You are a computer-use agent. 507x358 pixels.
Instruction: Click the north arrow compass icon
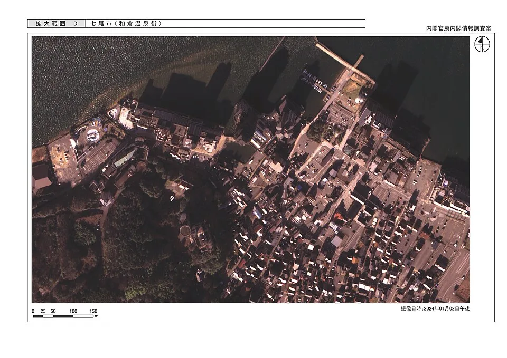[x=482, y=44]
